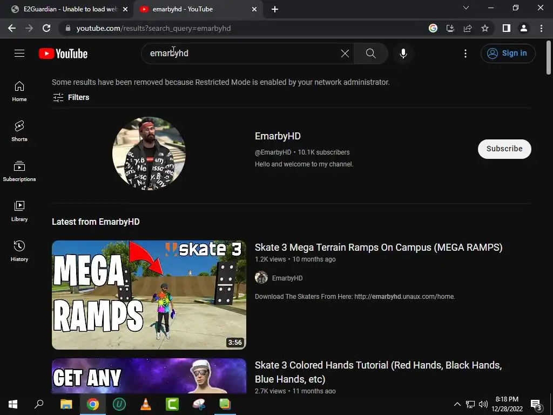The image size is (553, 415).
Task: Show hidden system tray icons
Action: pos(457,404)
